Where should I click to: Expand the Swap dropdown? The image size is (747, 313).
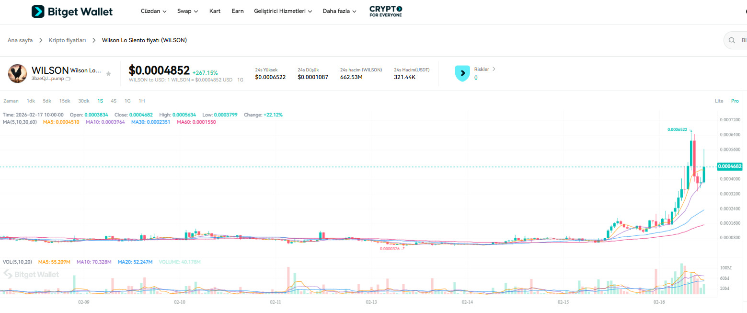pyautogui.click(x=187, y=11)
